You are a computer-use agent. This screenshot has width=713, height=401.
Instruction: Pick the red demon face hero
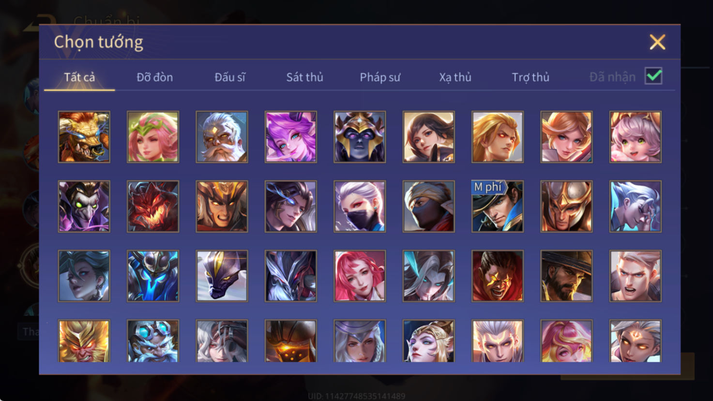[153, 207]
